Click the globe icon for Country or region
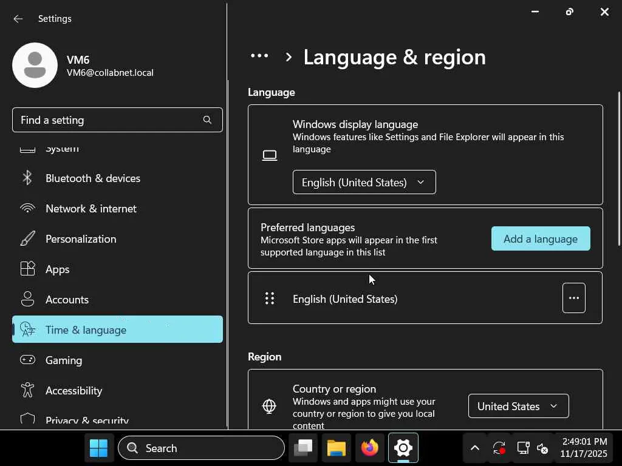The image size is (622, 466). tap(269, 406)
